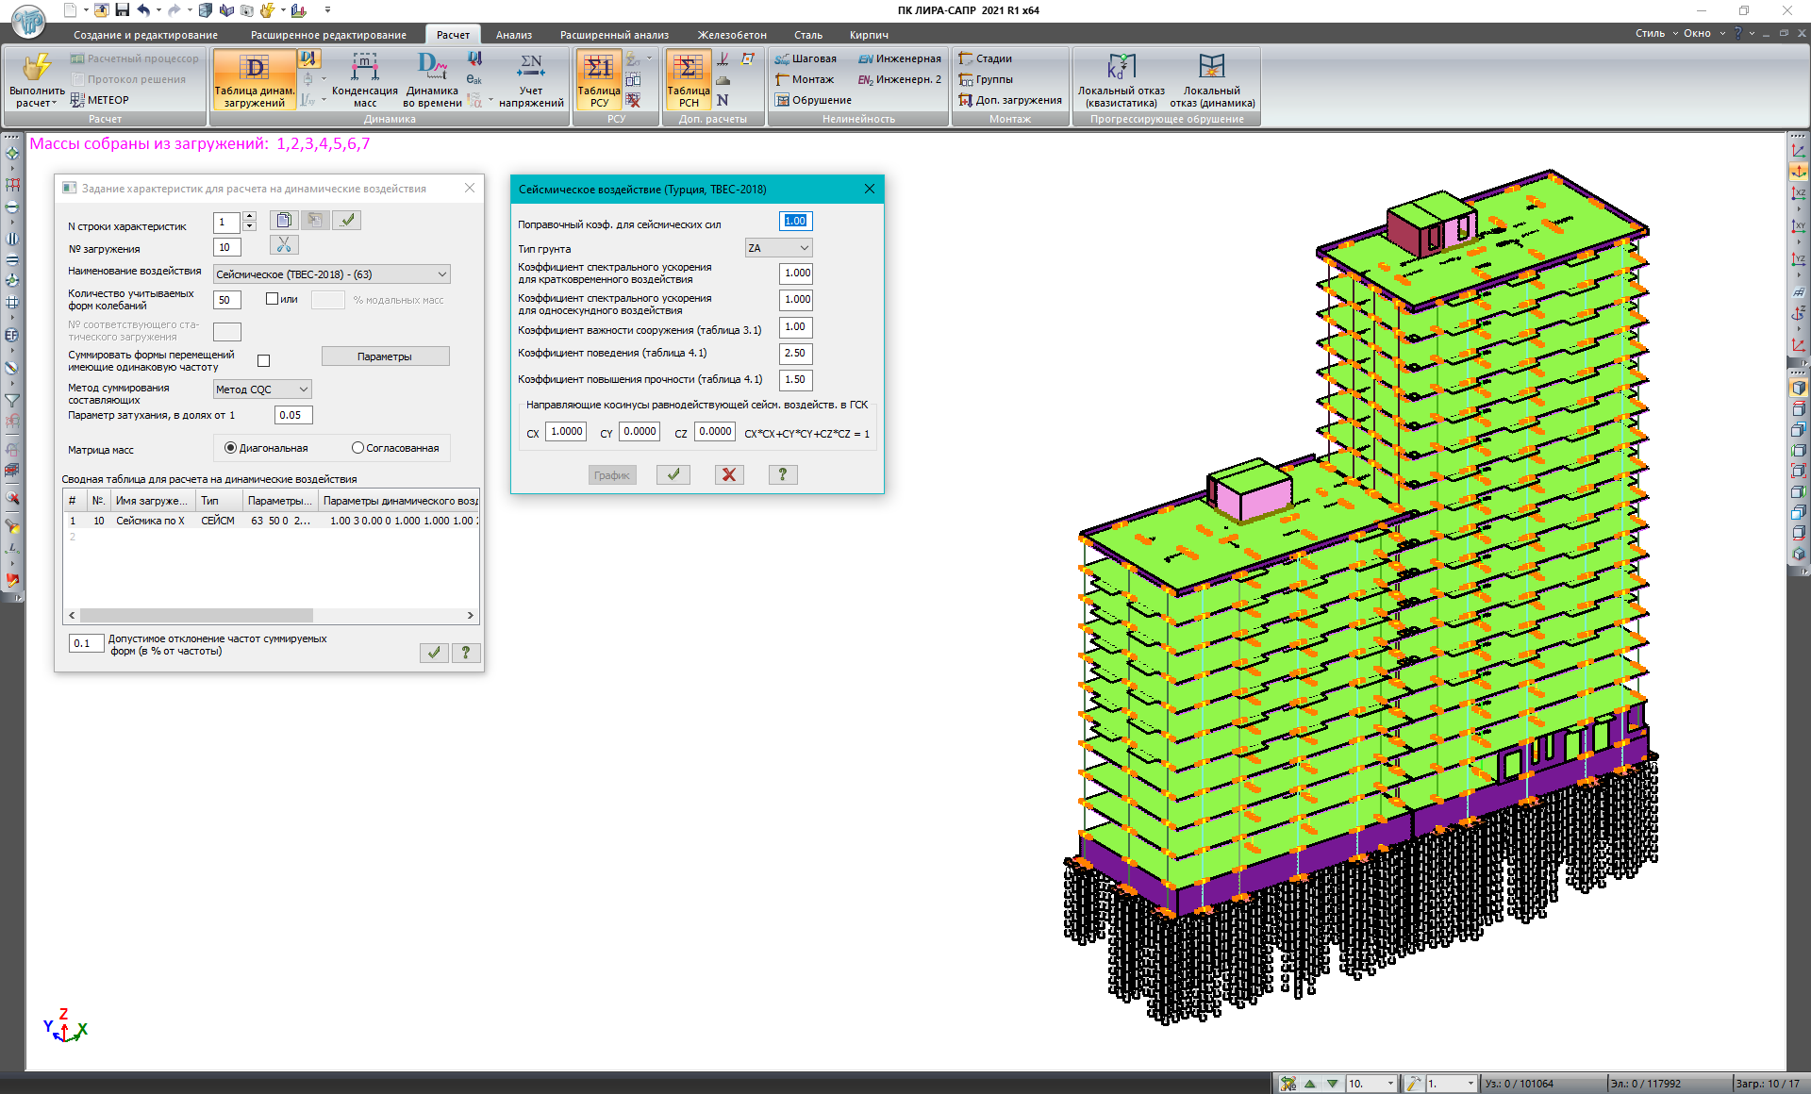The image size is (1811, 1094).
Task: Enable the 'или' modal mass checkbox
Action: [x=273, y=299]
